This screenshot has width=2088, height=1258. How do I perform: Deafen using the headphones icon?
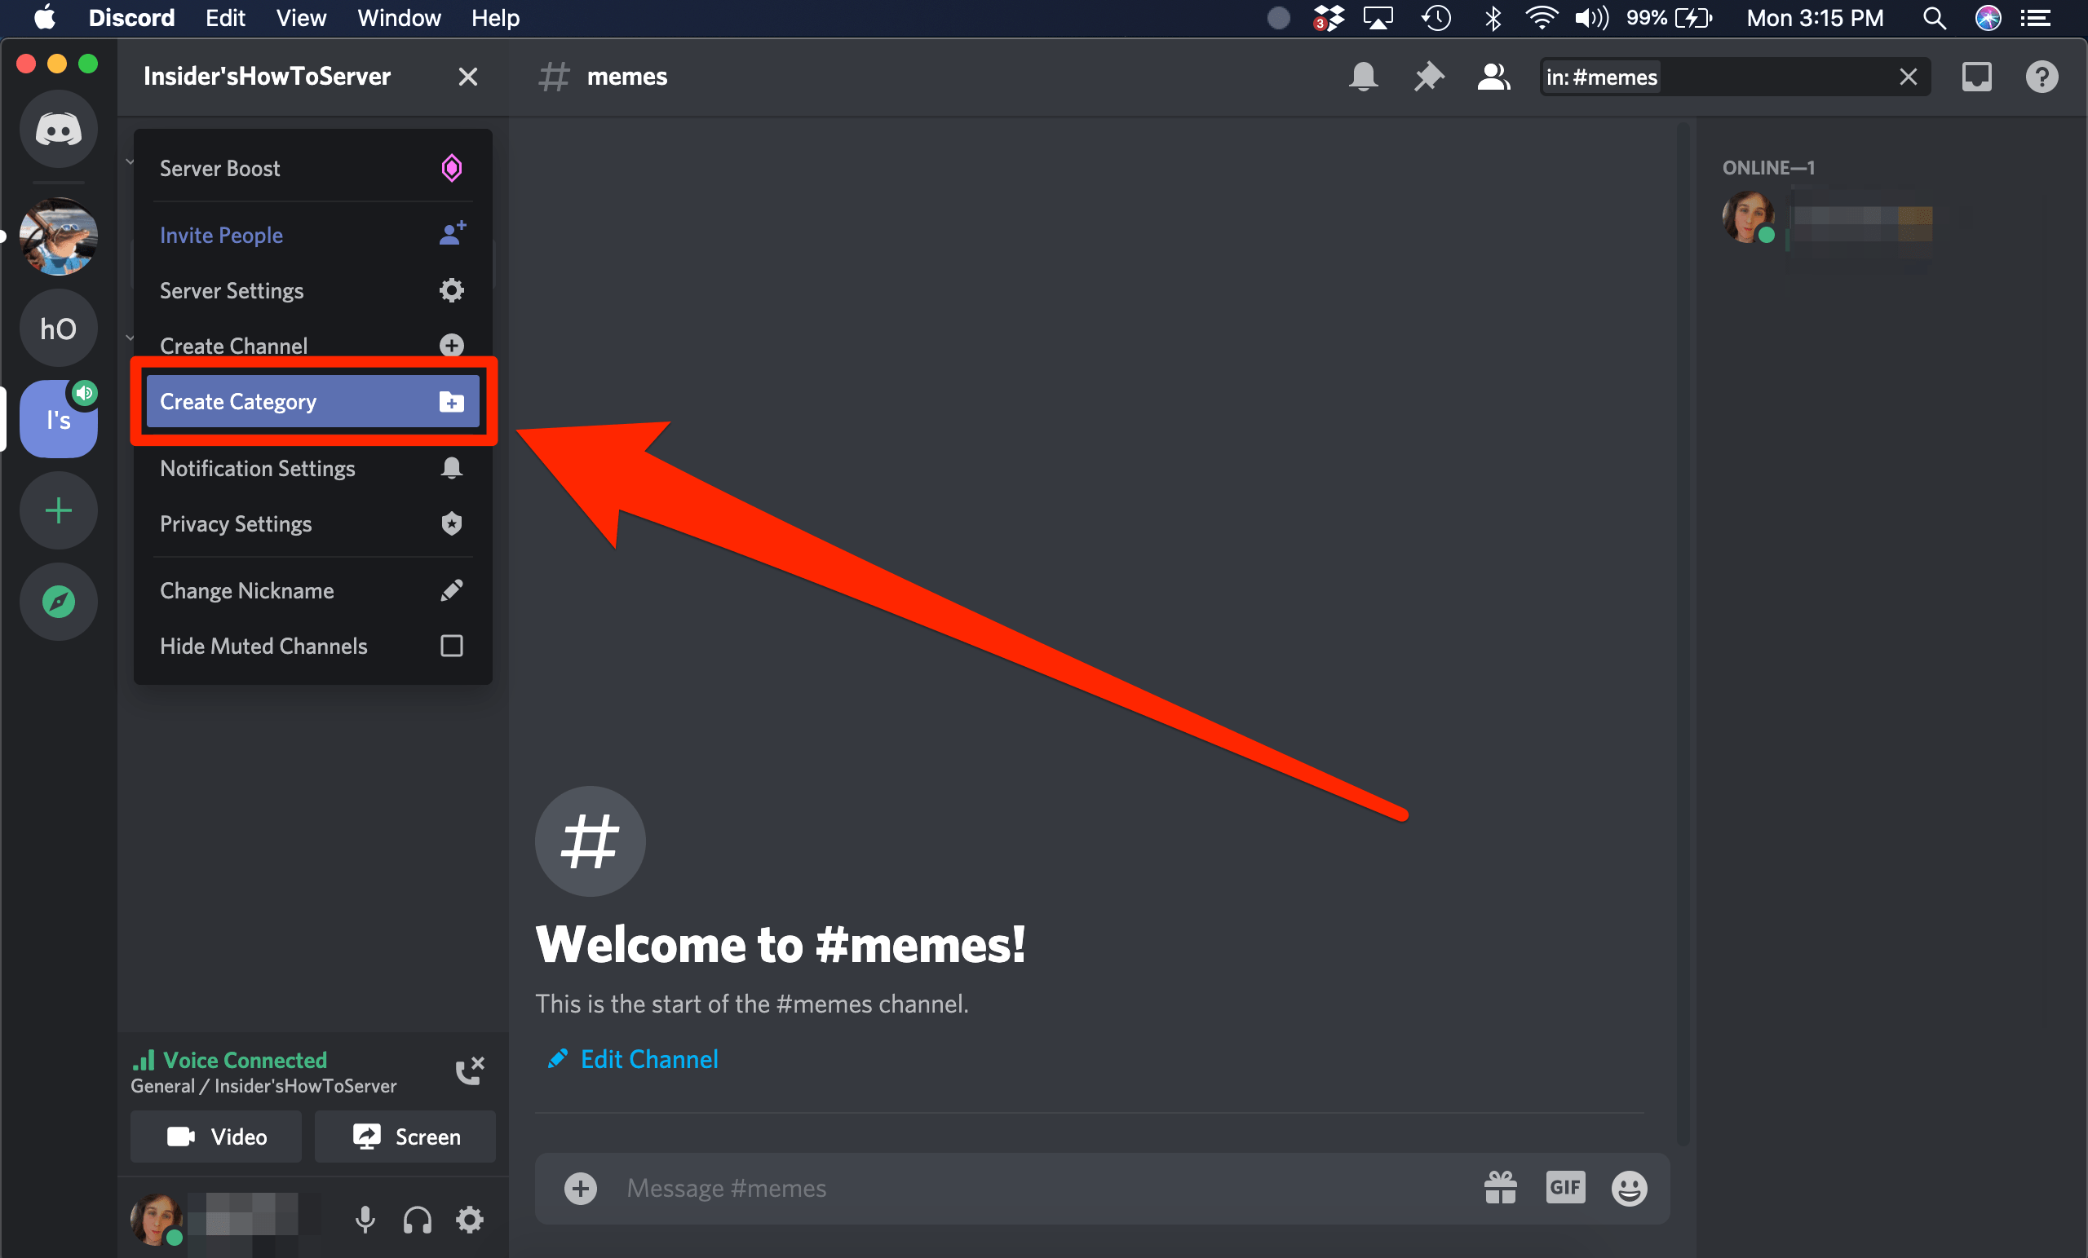[x=417, y=1220]
